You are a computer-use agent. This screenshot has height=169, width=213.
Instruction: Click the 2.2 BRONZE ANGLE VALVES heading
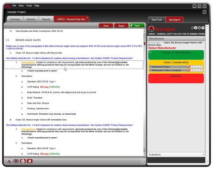[x=28, y=40]
